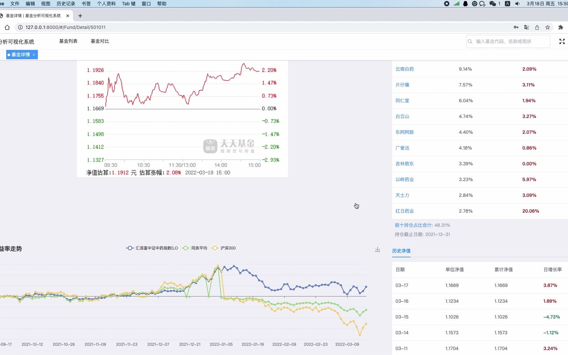This screenshot has width=568, height=355.
Task: Click the WeChat icon in menu bar
Action: (492, 4)
